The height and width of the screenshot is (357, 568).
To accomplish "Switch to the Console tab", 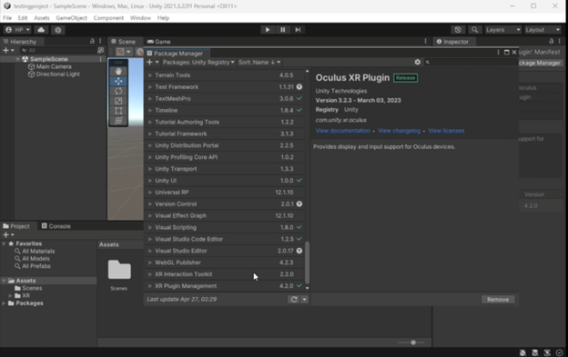I will [56, 226].
